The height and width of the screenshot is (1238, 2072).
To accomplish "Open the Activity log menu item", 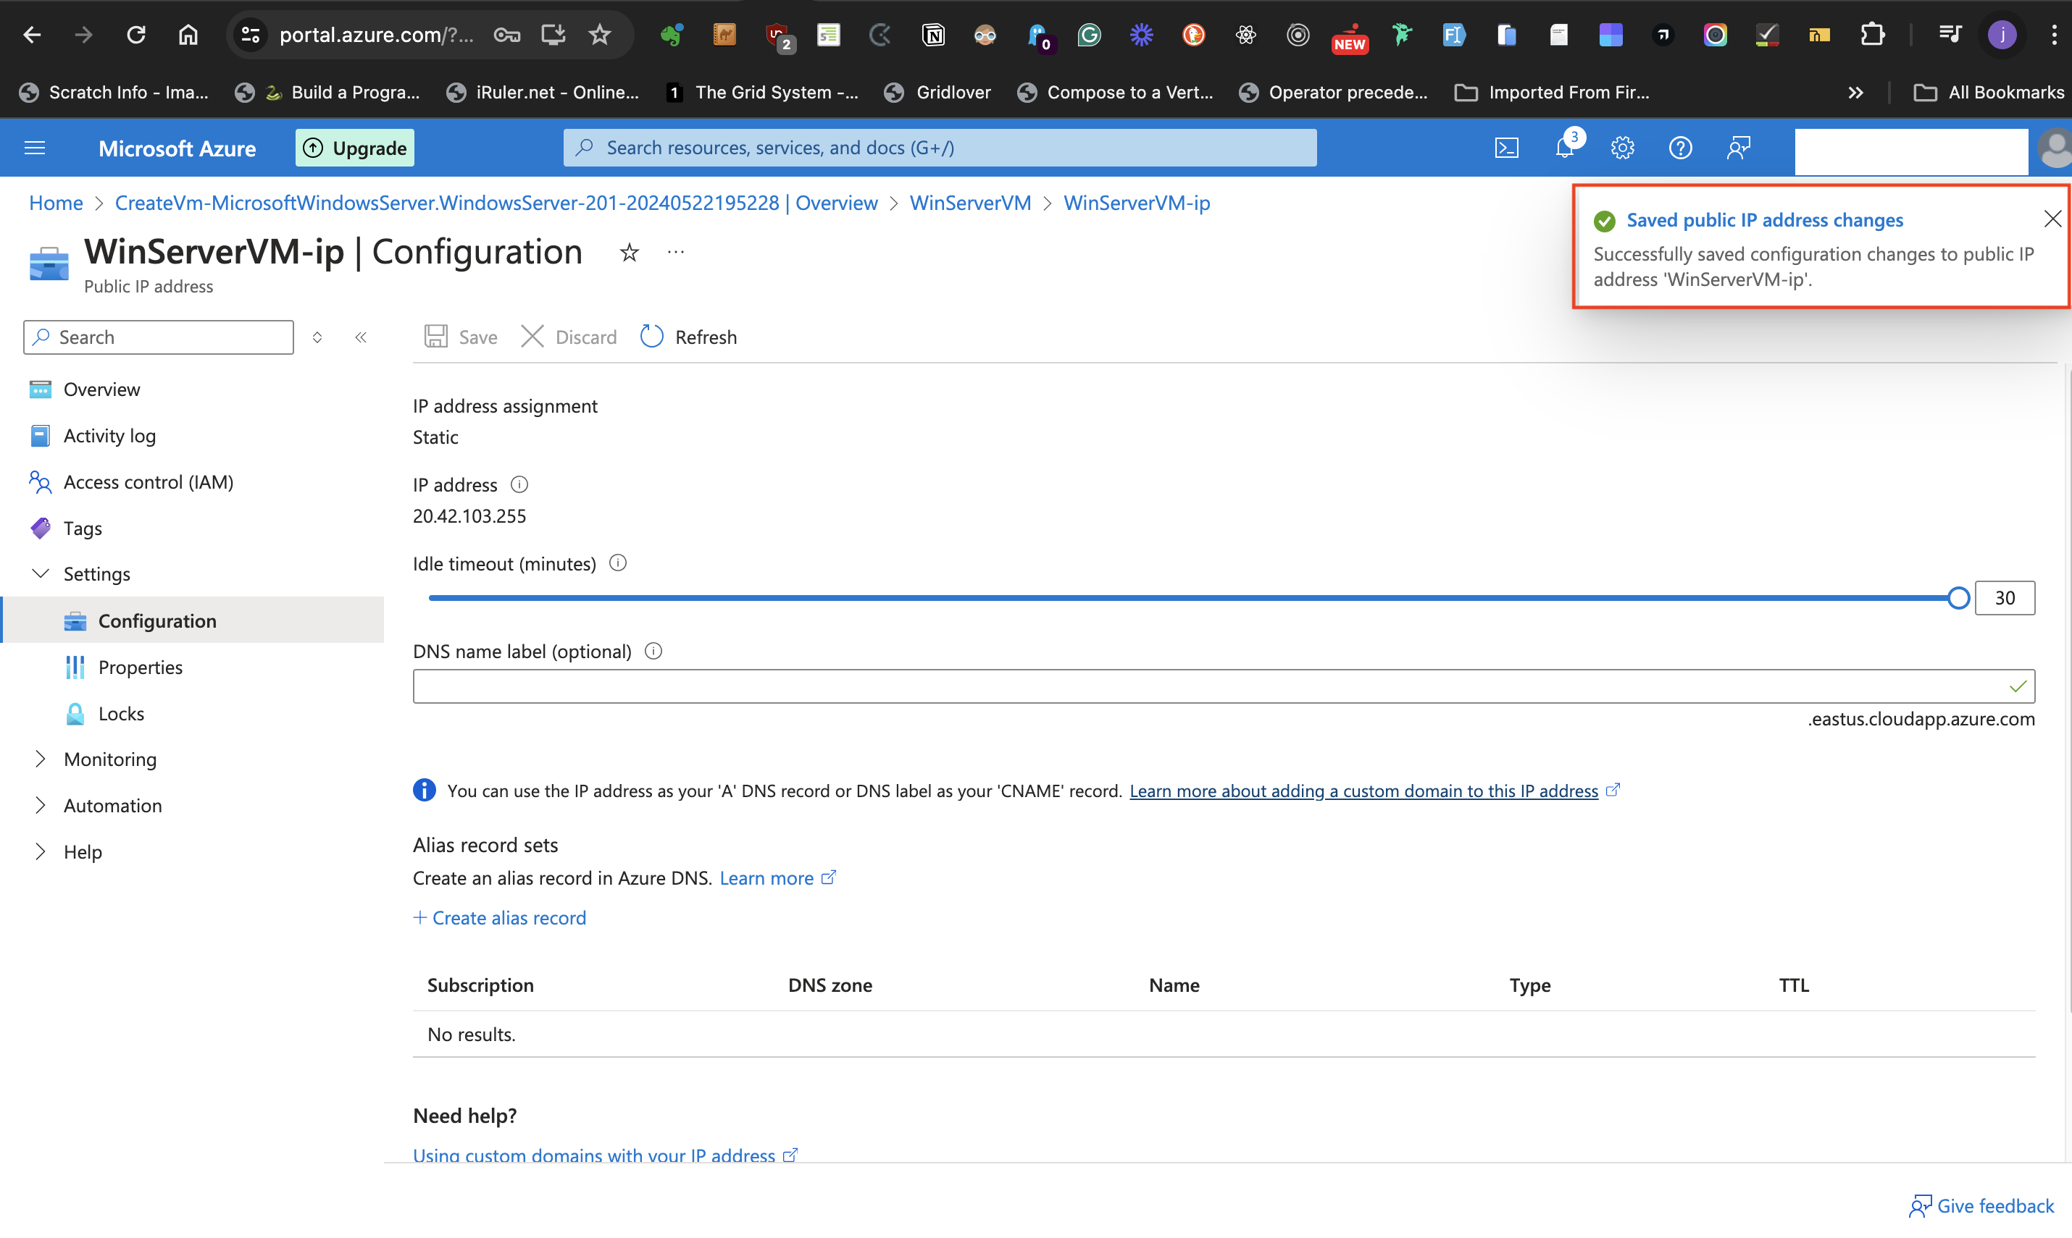I will 109,435.
